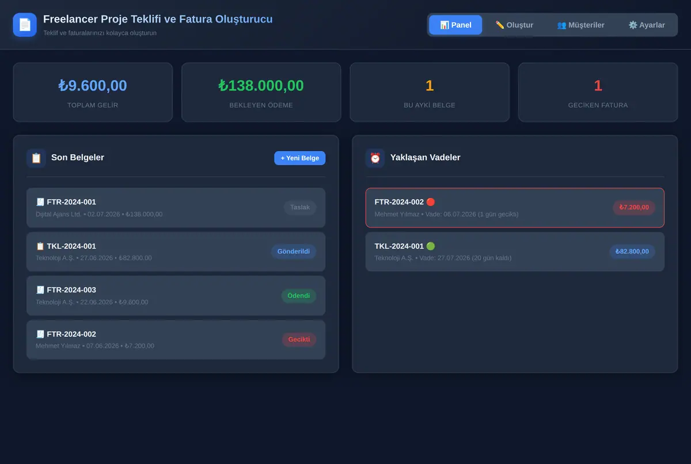Click the receipt icon next to FTR-2024-003
Screen dimensions: 691x464
[x=40, y=290]
